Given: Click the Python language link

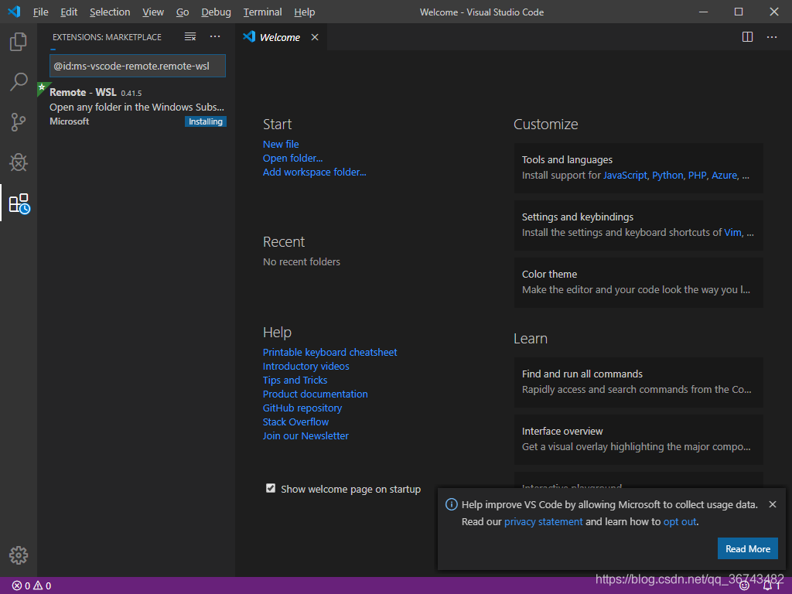Looking at the screenshot, I should (x=667, y=176).
